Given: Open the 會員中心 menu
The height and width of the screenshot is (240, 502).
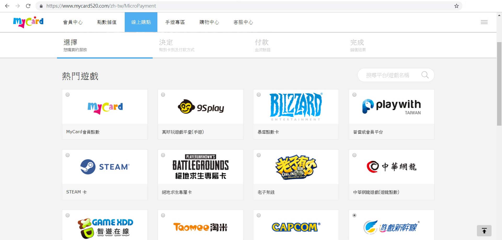Looking at the screenshot, I should click(73, 22).
